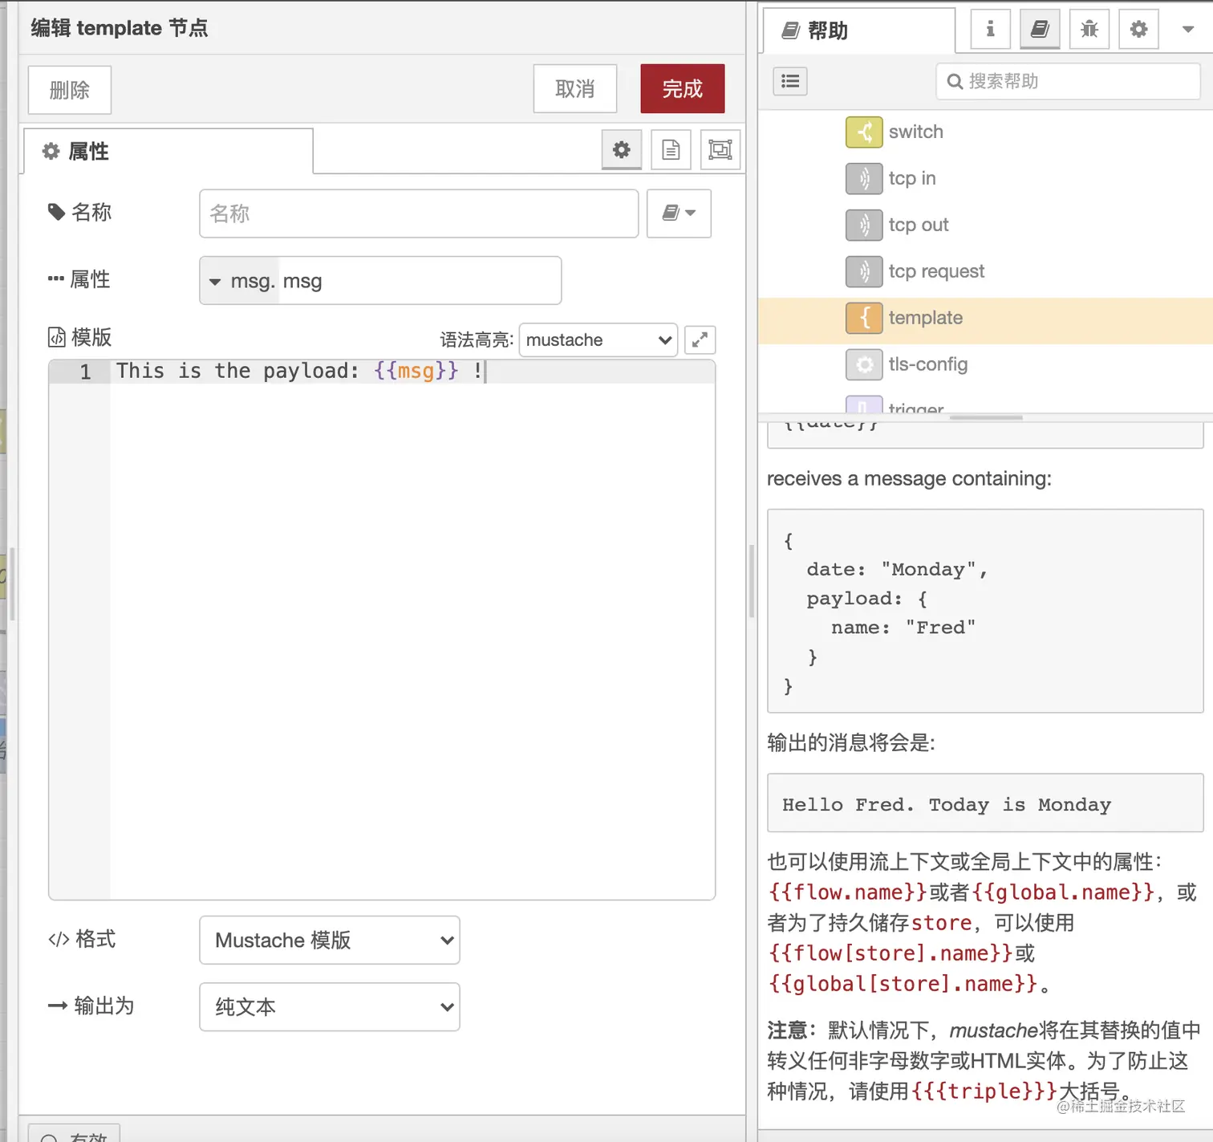1213x1142 pixels.
Task: Open template help topic
Action: coord(925,318)
